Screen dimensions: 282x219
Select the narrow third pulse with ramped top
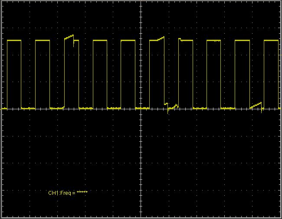pos(69,38)
